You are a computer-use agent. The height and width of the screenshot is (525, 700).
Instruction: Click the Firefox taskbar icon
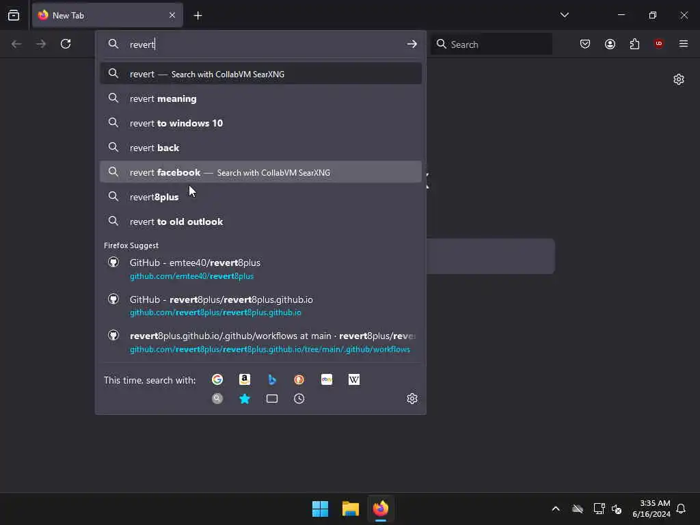(x=381, y=509)
